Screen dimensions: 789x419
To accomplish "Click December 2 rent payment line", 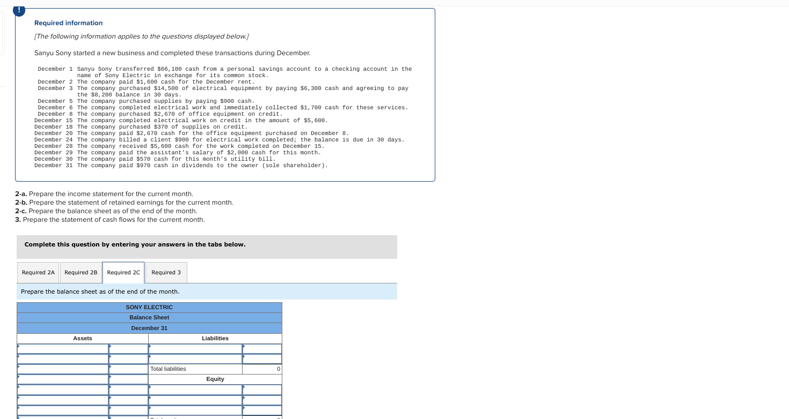I will (146, 82).
